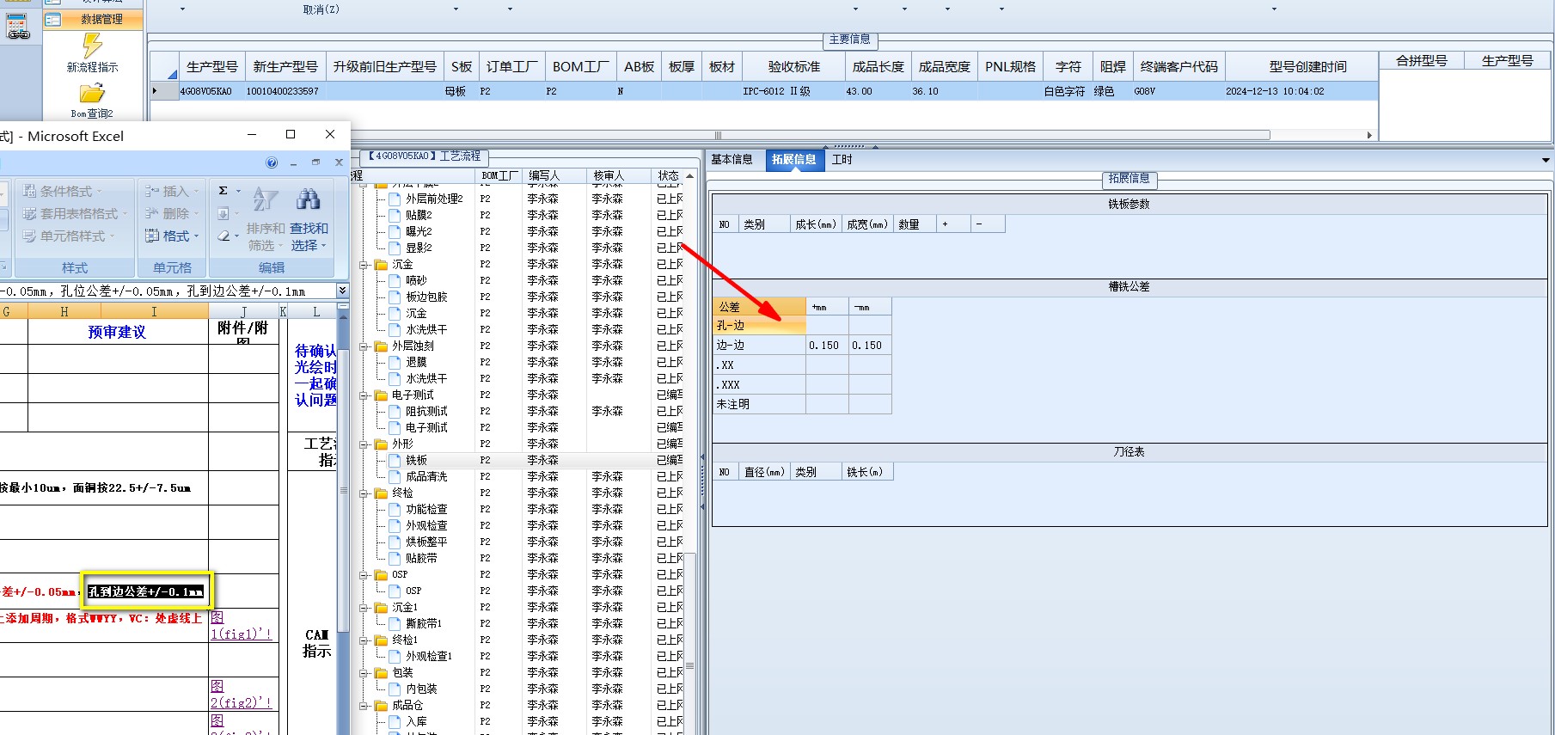Click the 新流程指示 lightning icon
The height and width of the screenshot is (735, 1555).
coord(92,45)
